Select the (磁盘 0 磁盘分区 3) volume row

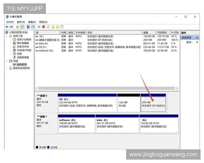point(107,40)
